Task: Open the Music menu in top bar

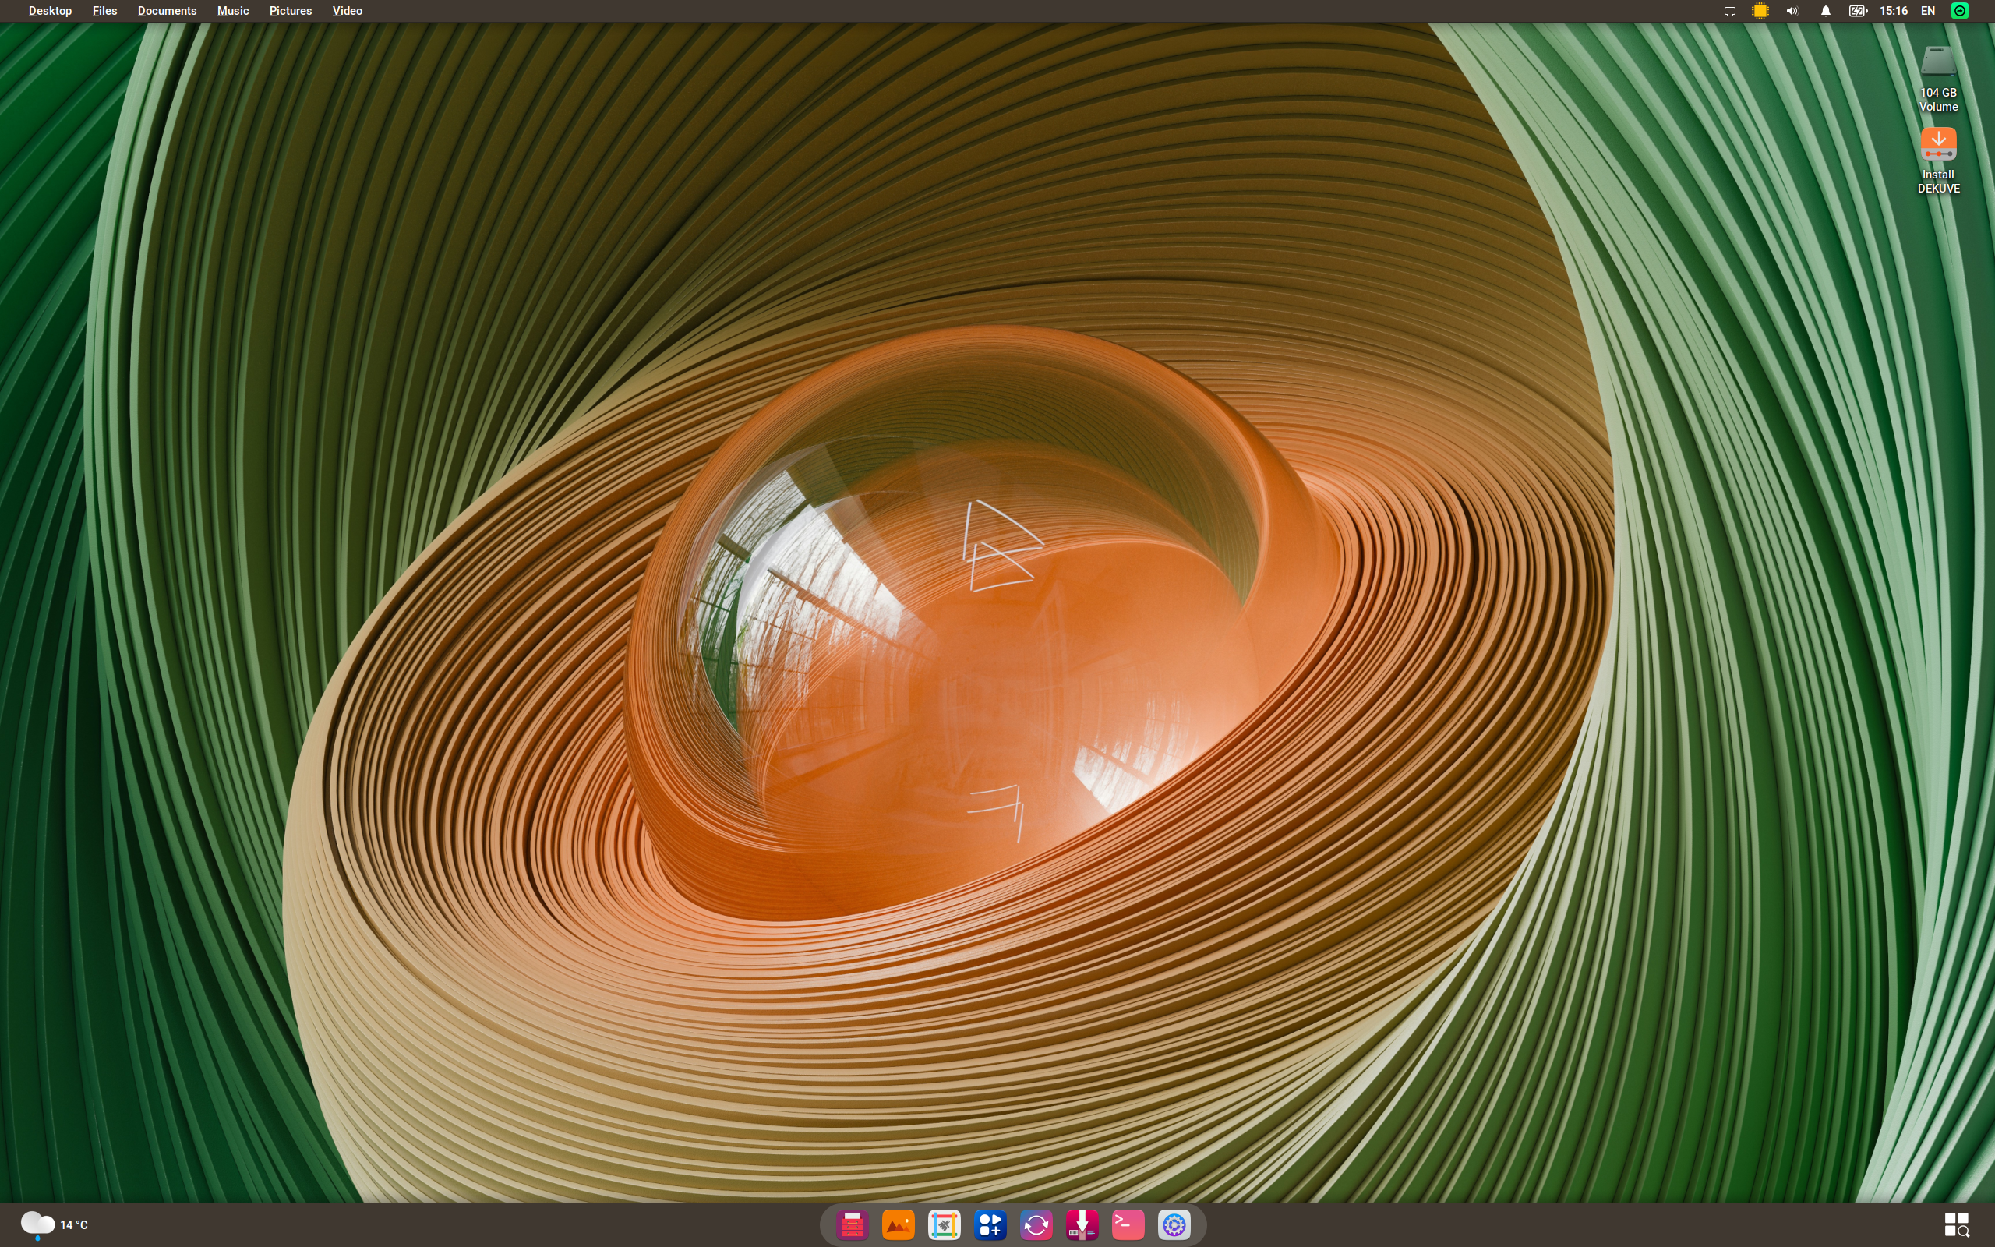Action: 232,11
